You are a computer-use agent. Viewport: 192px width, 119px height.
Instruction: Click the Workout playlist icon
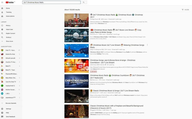pos(2,37)
